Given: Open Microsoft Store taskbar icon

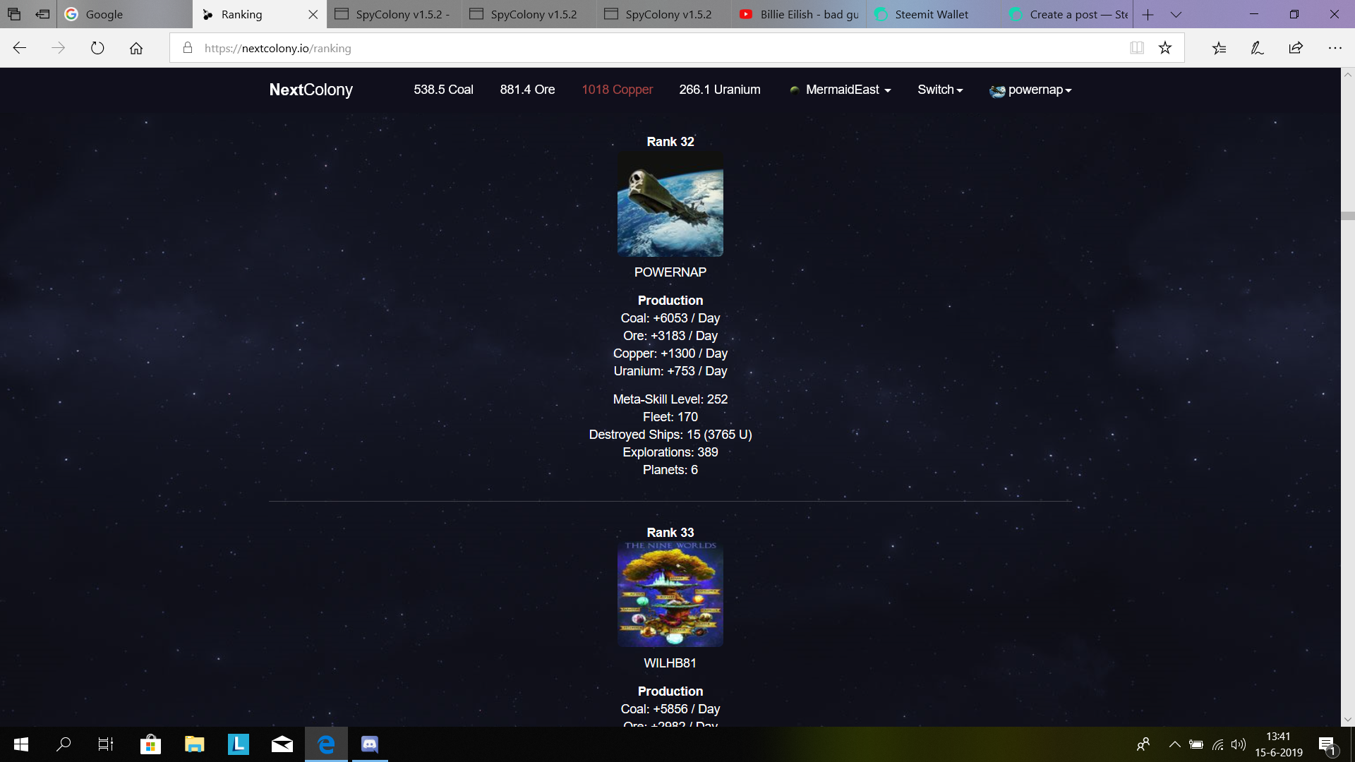Looking at the screenshot, I should pyautogui.click(x=150, y=744).
